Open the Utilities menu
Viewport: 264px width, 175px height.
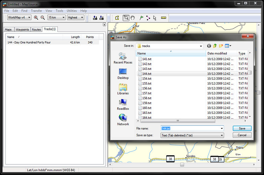tap(72, 11)
